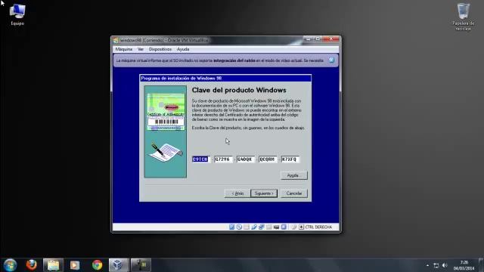
Task: Click the VirtualBox window title bar icon
Action: 116,40
